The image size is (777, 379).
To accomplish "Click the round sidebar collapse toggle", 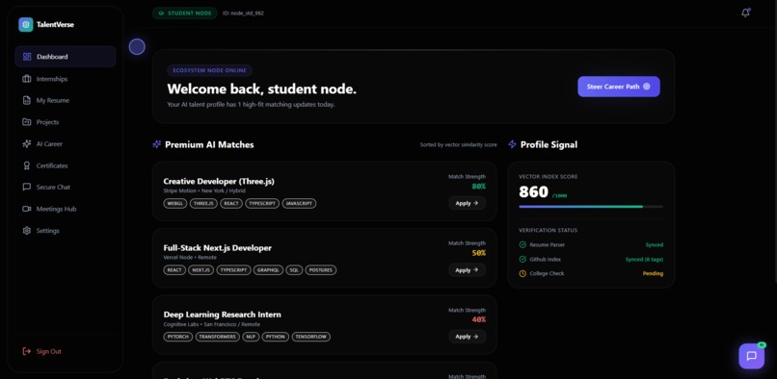I will click(x=137, y=47).
